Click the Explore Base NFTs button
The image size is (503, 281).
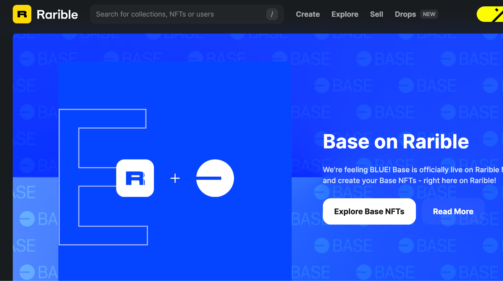pyautogui.click(x=369, y=211)
